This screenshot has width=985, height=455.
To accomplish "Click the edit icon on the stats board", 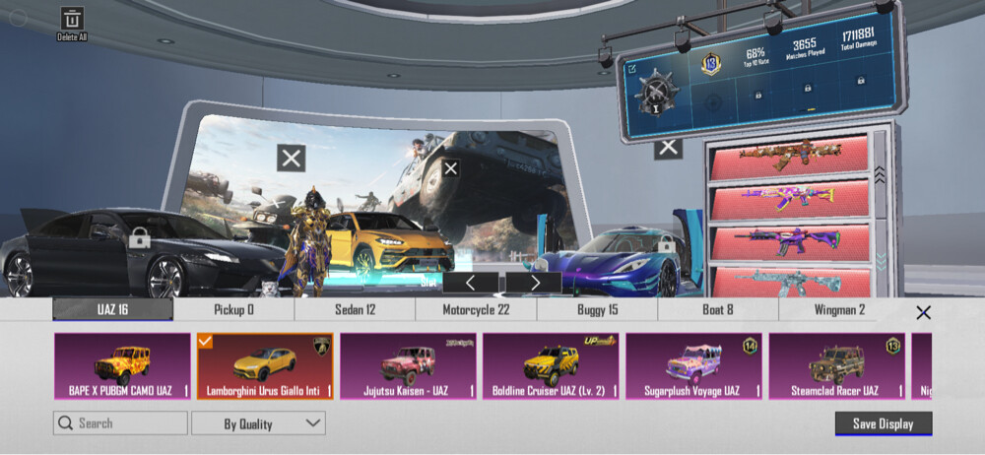I will coord(632,69).
